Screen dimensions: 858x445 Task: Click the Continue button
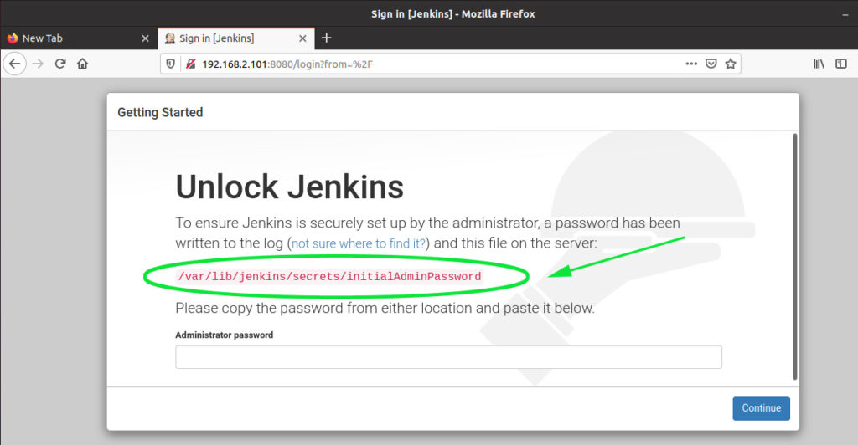pyautogui.click(x=761, y=408)
